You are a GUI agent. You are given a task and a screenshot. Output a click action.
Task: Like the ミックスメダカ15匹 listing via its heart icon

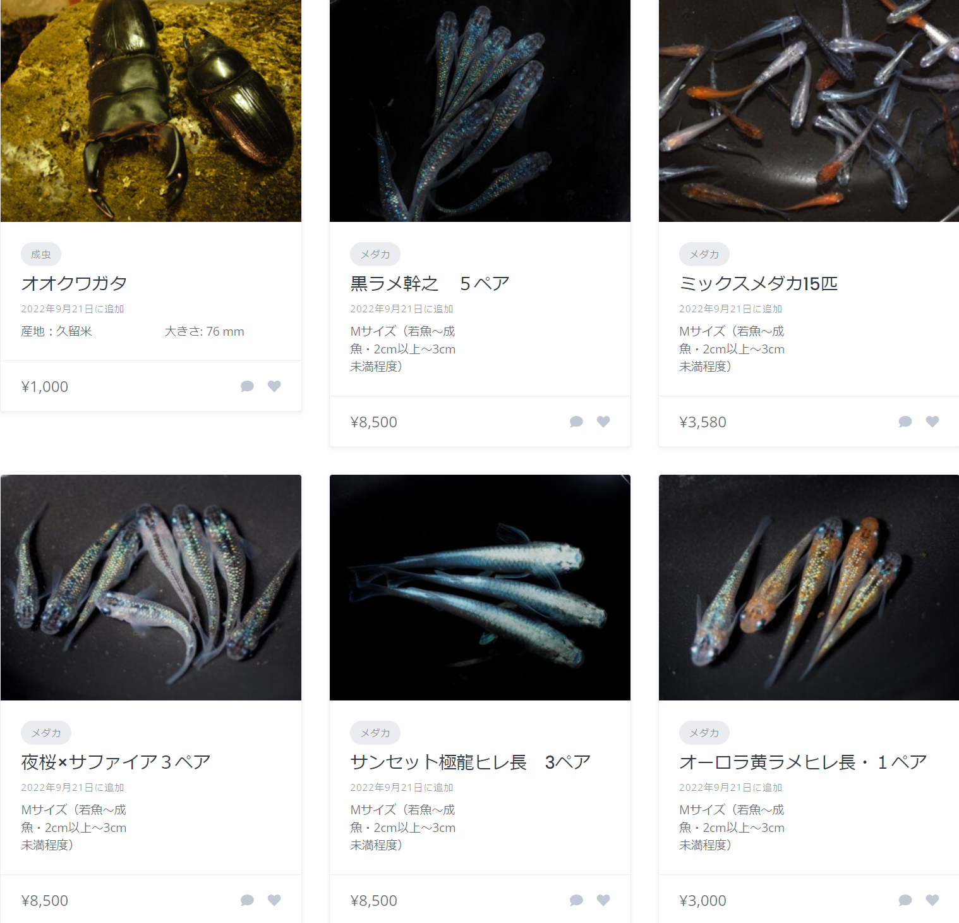(932, 422)
